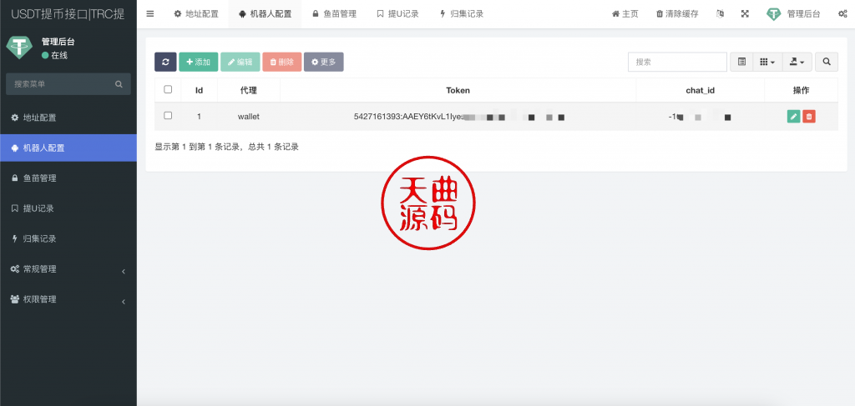Select 机器人配置 in the sidebar

click(x=68, y=148)
